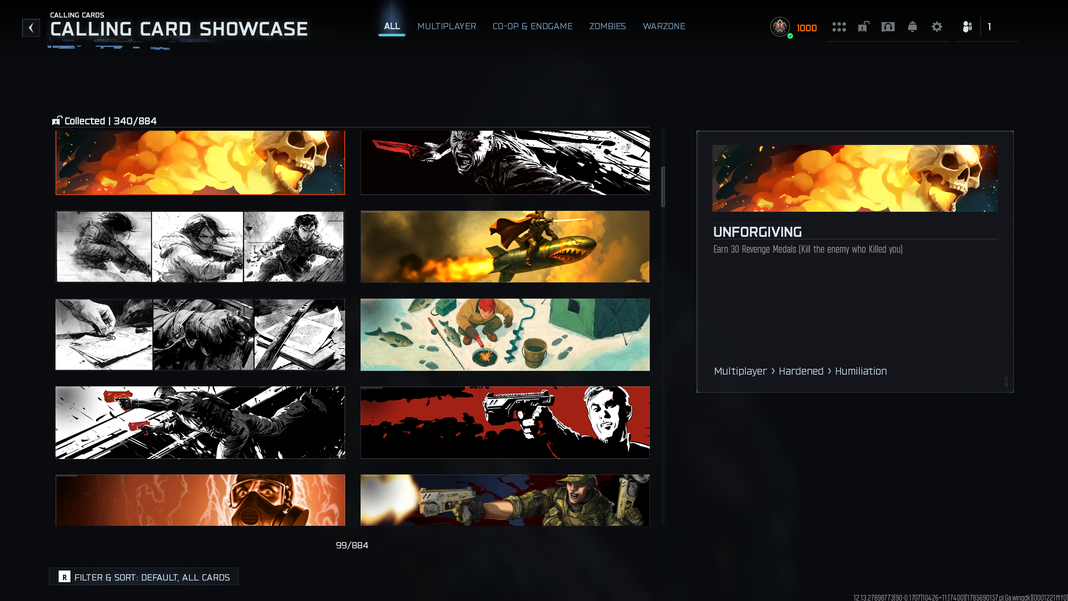
Task: Select the camo soldier firing pistol card
Action: (x=505, y=500)
